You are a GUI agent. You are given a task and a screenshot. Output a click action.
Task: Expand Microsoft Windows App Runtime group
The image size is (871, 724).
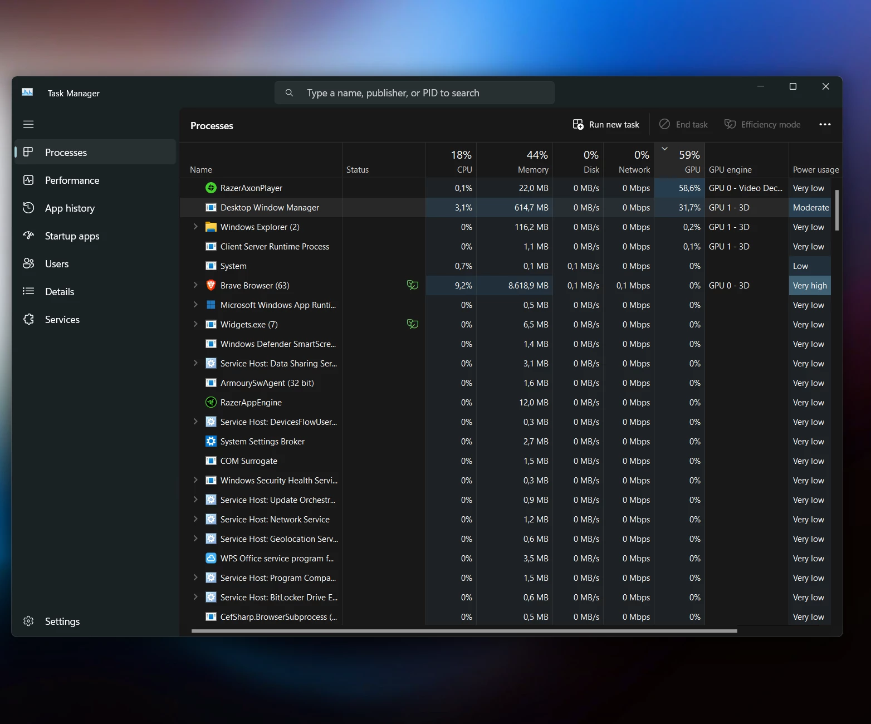click(x=195, y=305)
